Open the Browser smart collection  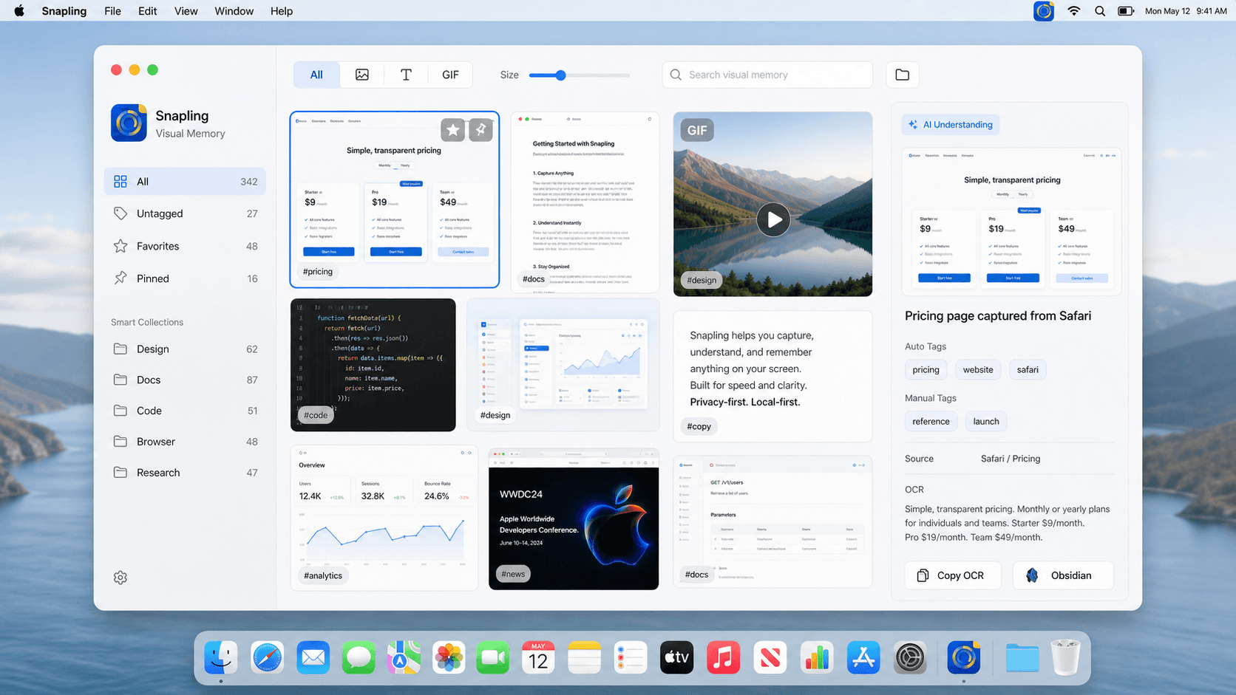pos(185,442)
